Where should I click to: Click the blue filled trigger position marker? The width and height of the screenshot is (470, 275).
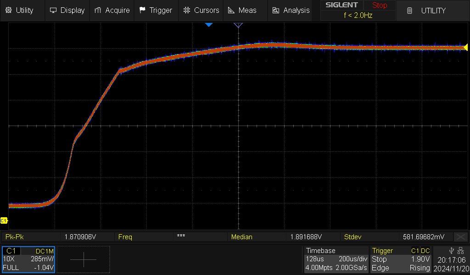point(209,24)
